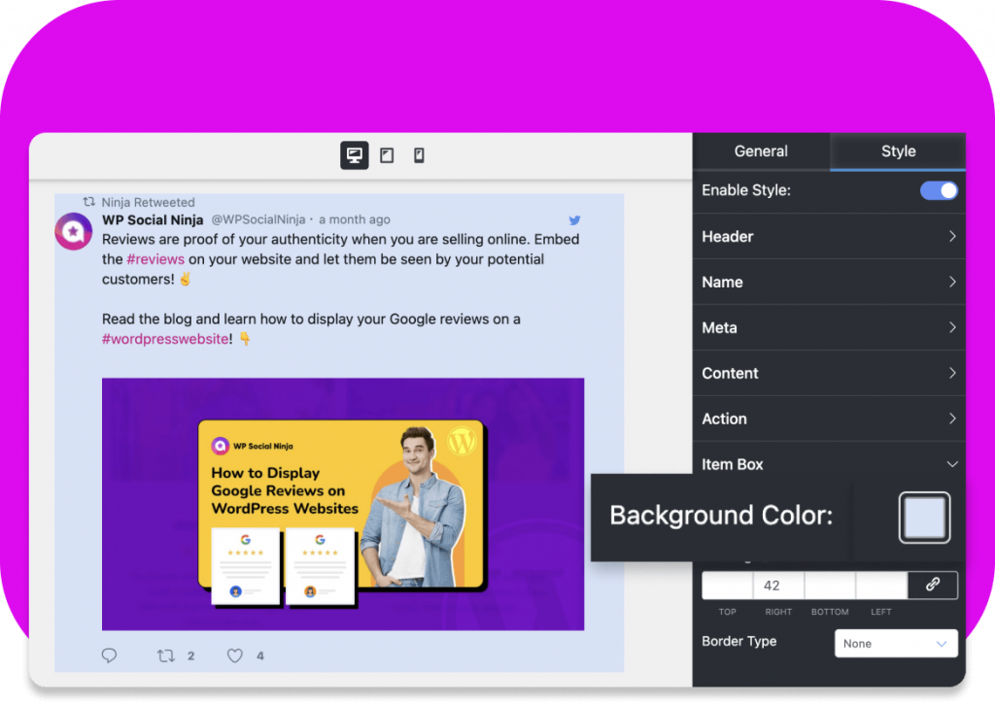The width and height of the screenshot is (995, 704).
Task: Open the #reviews hashtag link
Action: coord(155,259)
